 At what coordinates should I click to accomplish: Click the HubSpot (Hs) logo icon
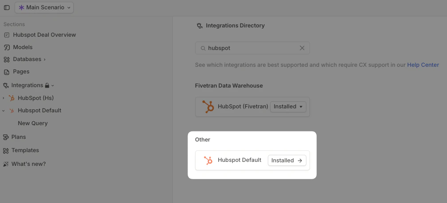12,98
